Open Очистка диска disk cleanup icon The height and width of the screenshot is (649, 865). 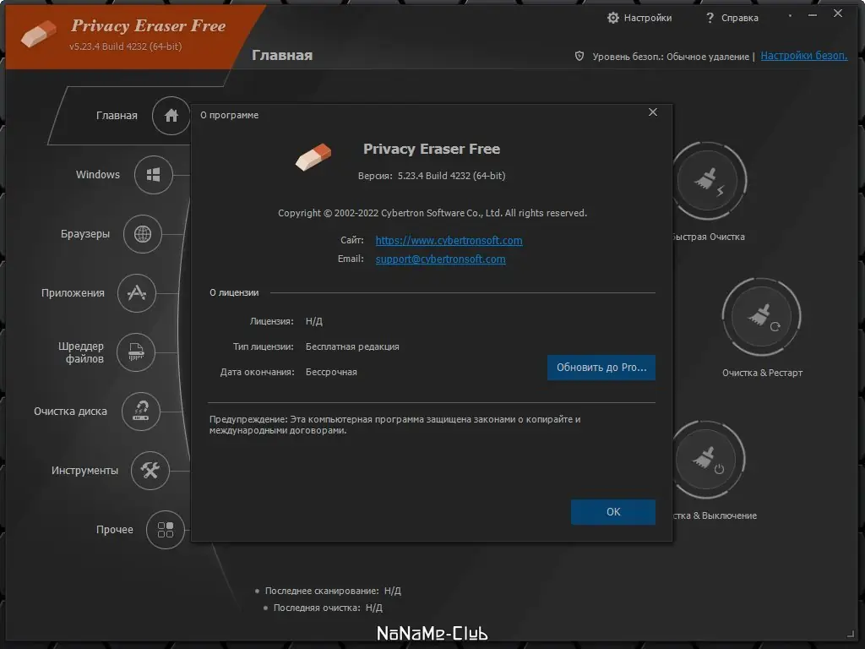pos(141,412)
